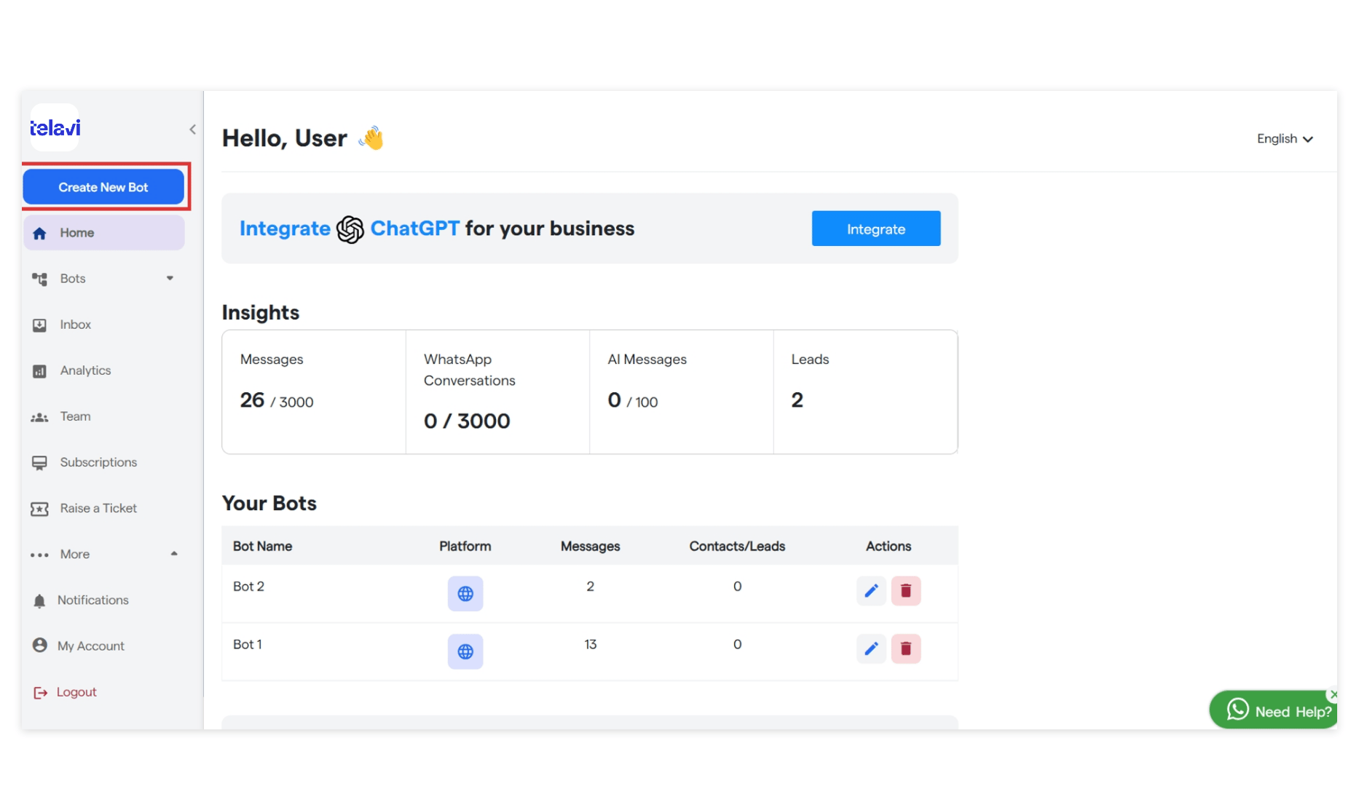Screen dimensions: 1359x786
Task: Open Notifications in the sidebar
Action: point(93,600)
